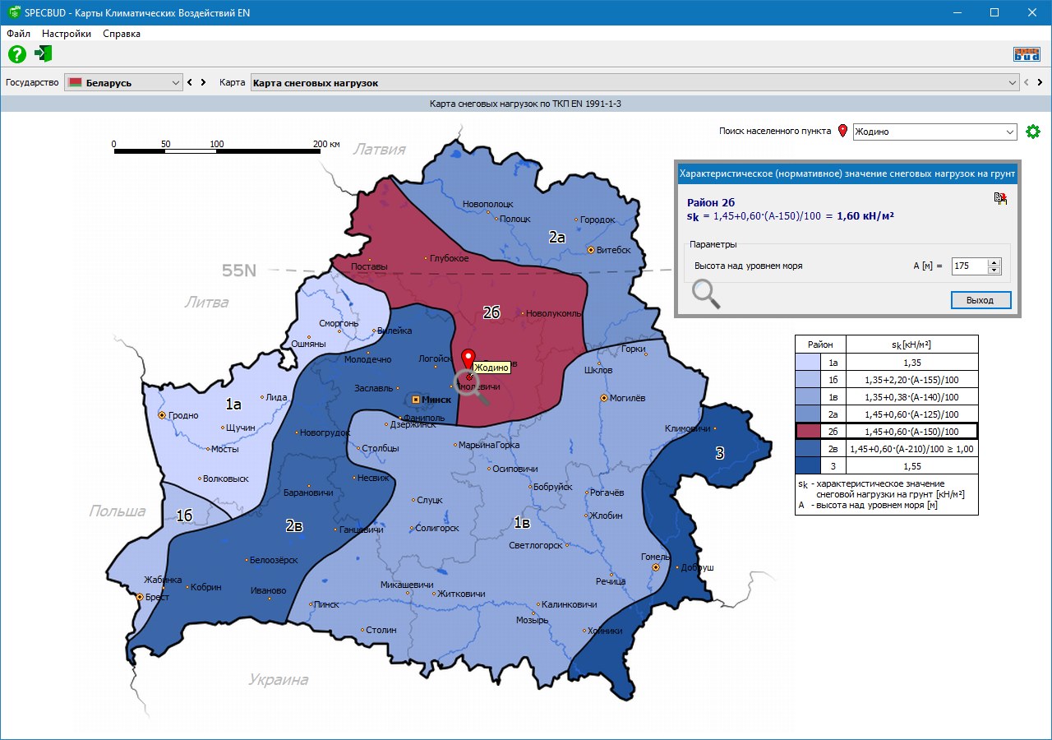1052x740 pixels.
Task: Click the green exit door toolbar icon
Action: pyautogui.click(x=43, y=54)
